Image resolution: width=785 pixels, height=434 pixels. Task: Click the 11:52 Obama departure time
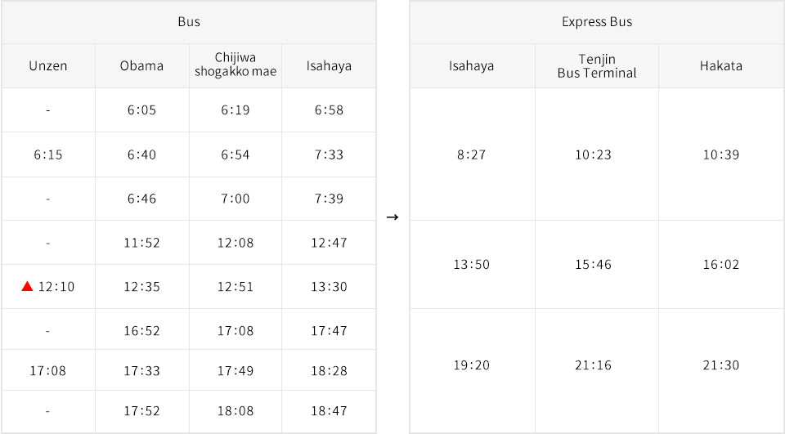click(141, 243)
